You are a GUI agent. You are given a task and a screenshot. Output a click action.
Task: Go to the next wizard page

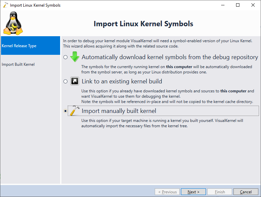coord(193,192)
